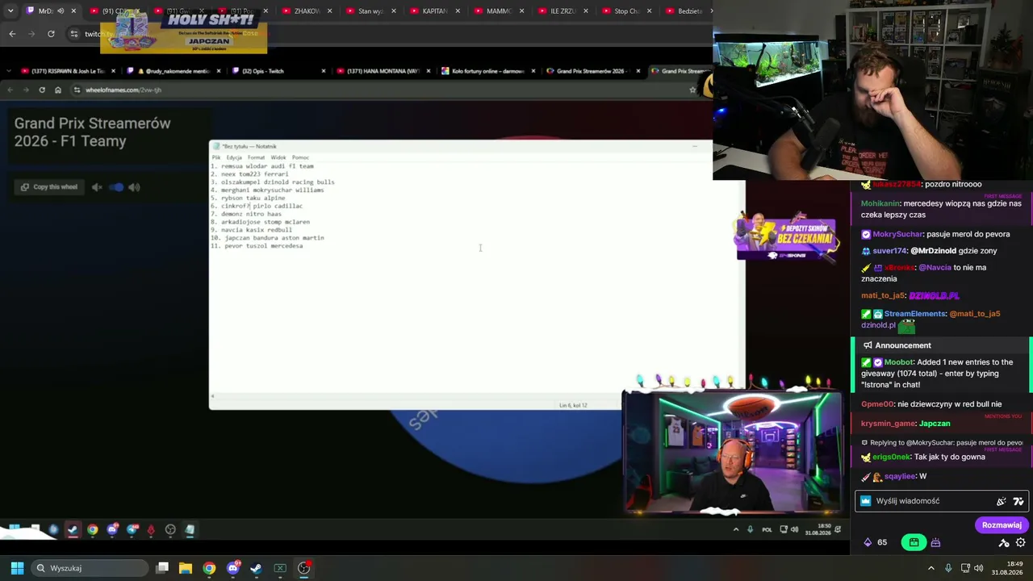The width and height of the screenshot is (1033, 581).
Task: Open the channel points balance showing 65
Action: [x=876, y=543]
